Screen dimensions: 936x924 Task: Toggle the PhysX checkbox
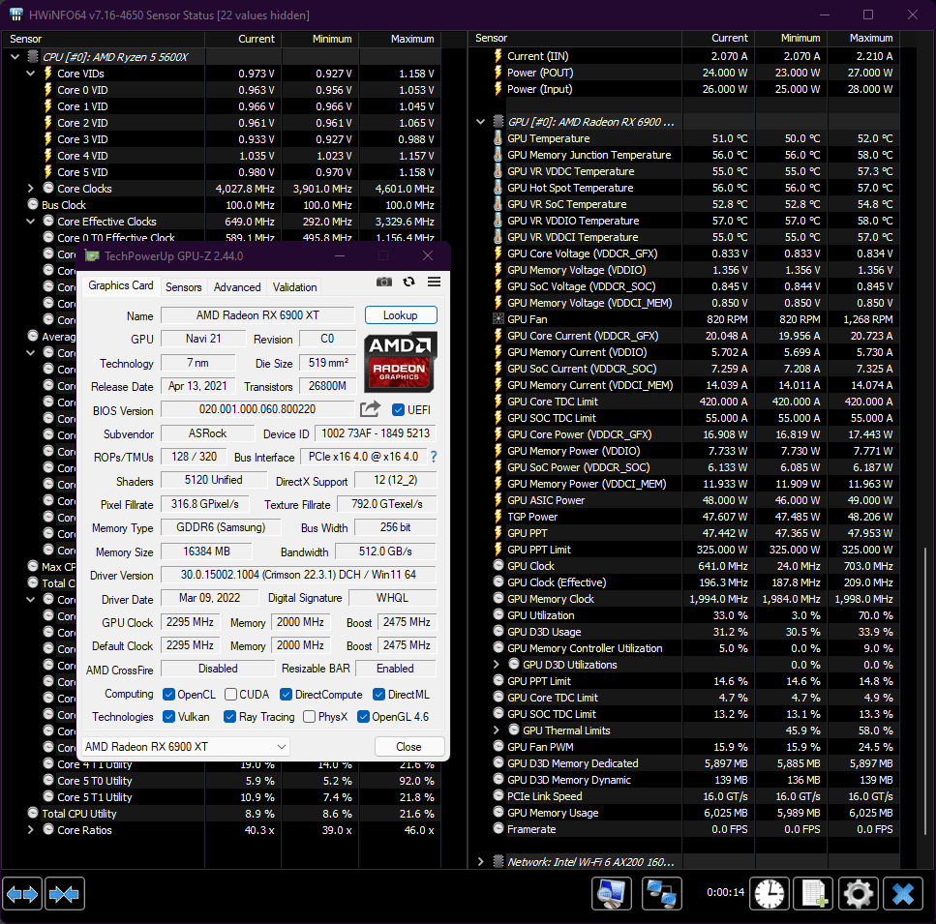(309, 716)
